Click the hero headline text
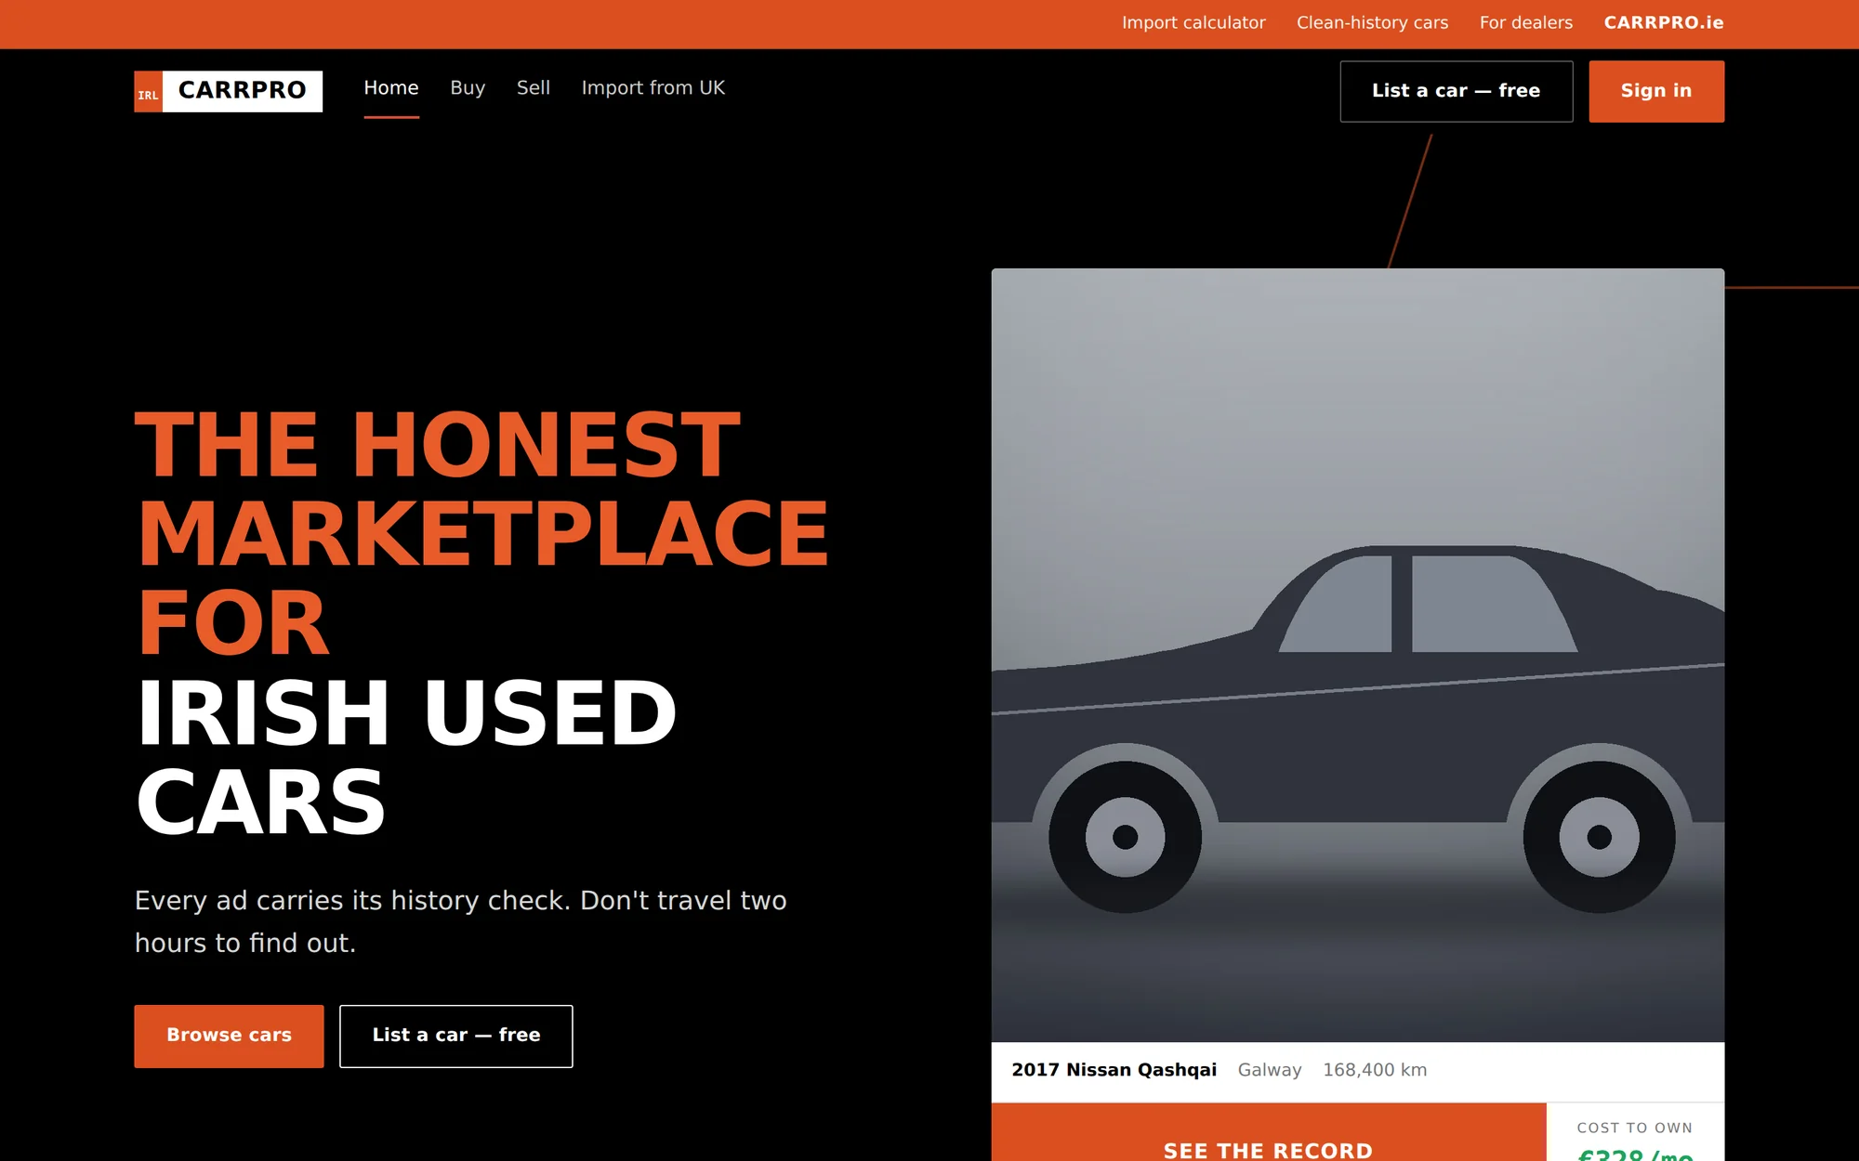The image size is (1859, 1161). 481,623
